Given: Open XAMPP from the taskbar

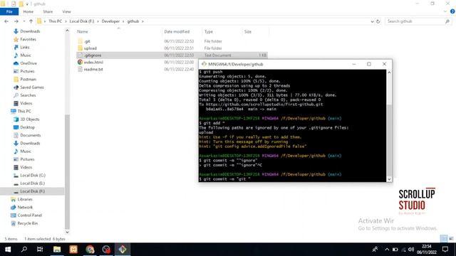Looking at the screenshot, I should tap(73, 250).
